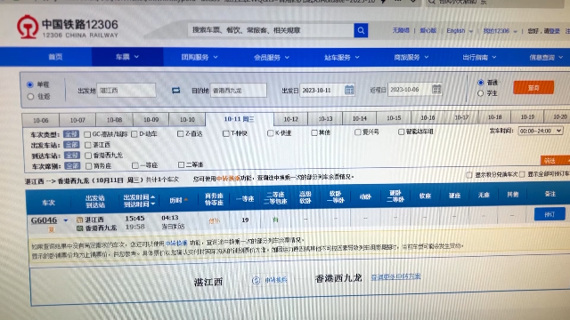Click the transfer icon beside 中转换乘
570x320 pixels.
tap(256, 280)
